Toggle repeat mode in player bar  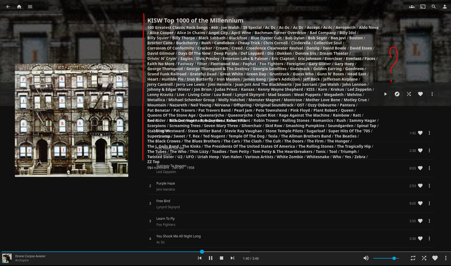[x=413, y=258]
